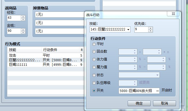Open the 状态 dropdown list

point(139,75)
